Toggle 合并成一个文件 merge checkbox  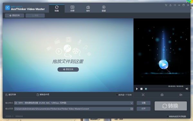tap(117, 95)
